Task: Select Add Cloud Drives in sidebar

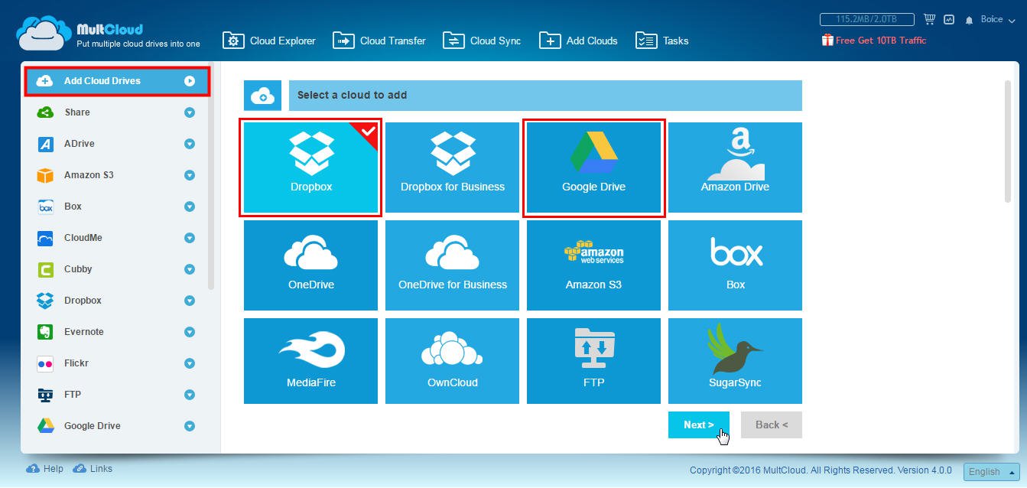Action: [117, 81]
